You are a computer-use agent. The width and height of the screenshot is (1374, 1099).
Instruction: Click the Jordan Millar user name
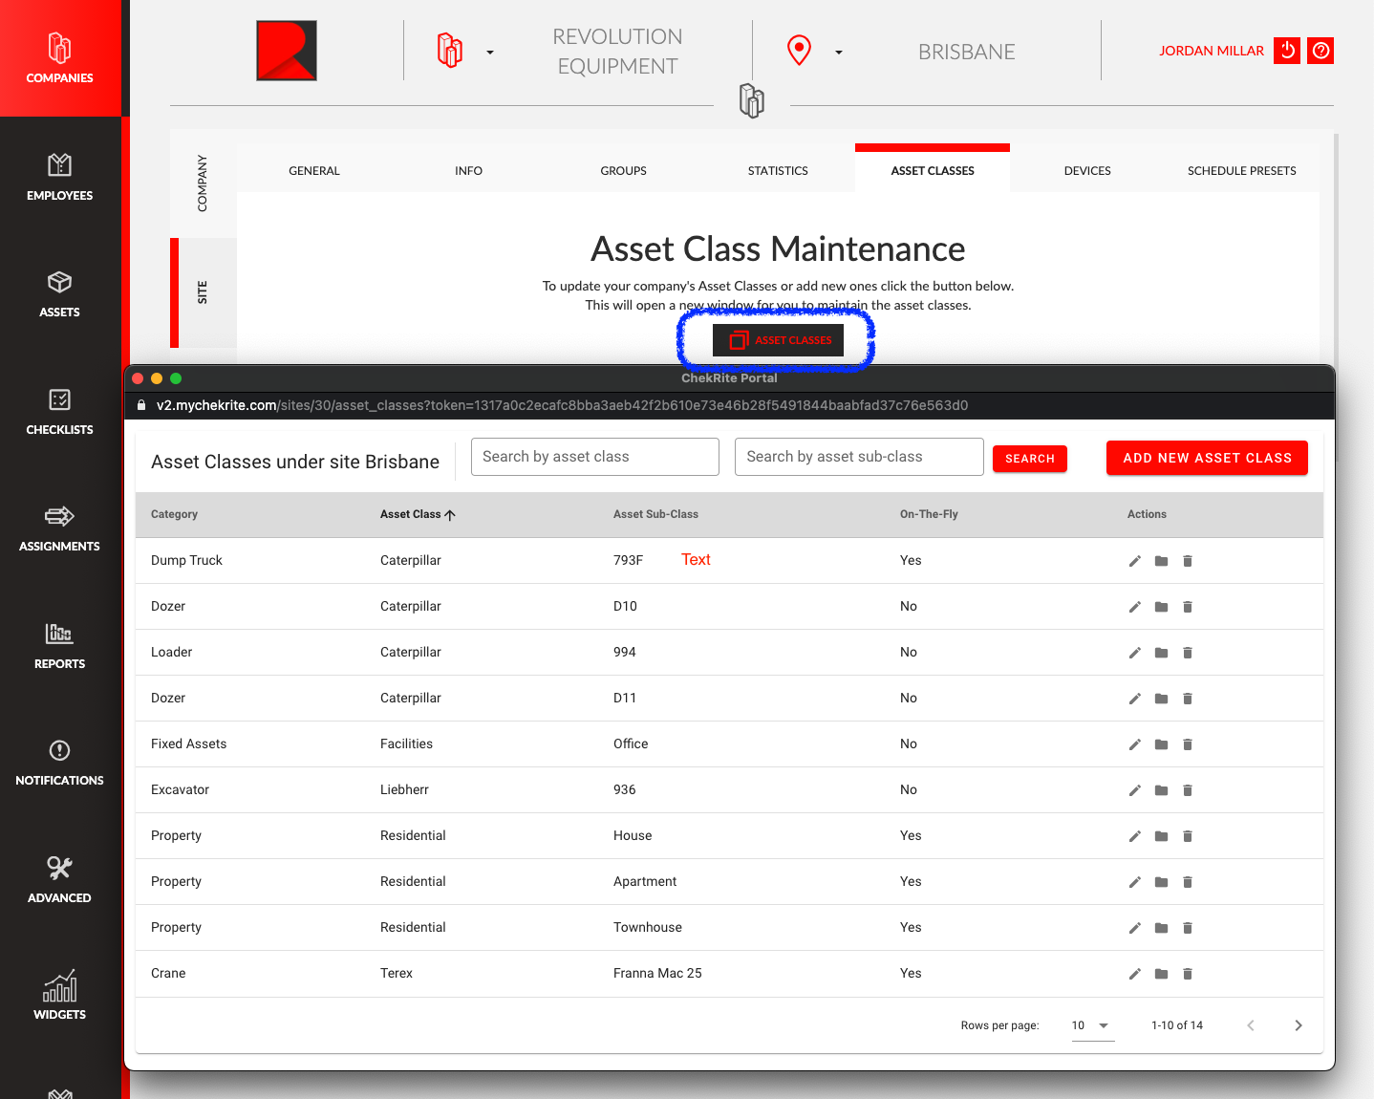pyautogui.click(x=1211, y=51)
